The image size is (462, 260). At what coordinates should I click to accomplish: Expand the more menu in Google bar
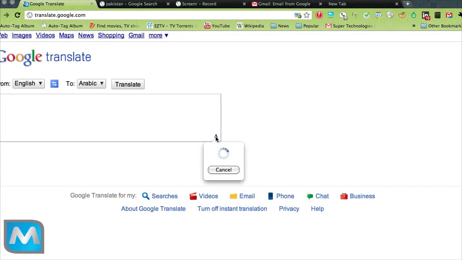158,35
